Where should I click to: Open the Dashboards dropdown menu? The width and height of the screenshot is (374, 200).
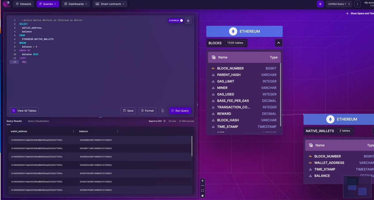coord(76,4)
